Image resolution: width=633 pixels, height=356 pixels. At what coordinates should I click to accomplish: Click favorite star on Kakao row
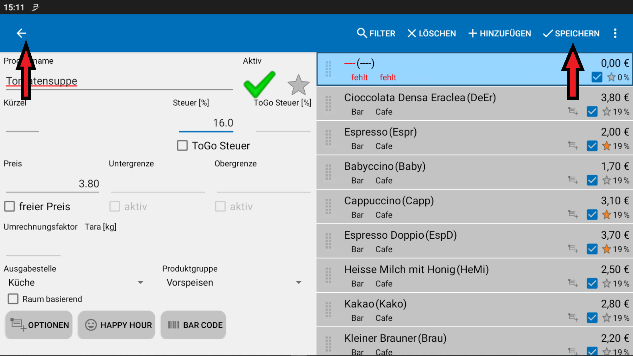point(606,318)
